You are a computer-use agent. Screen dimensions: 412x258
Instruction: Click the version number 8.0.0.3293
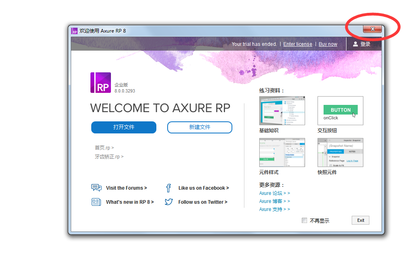tap(125, 91)
